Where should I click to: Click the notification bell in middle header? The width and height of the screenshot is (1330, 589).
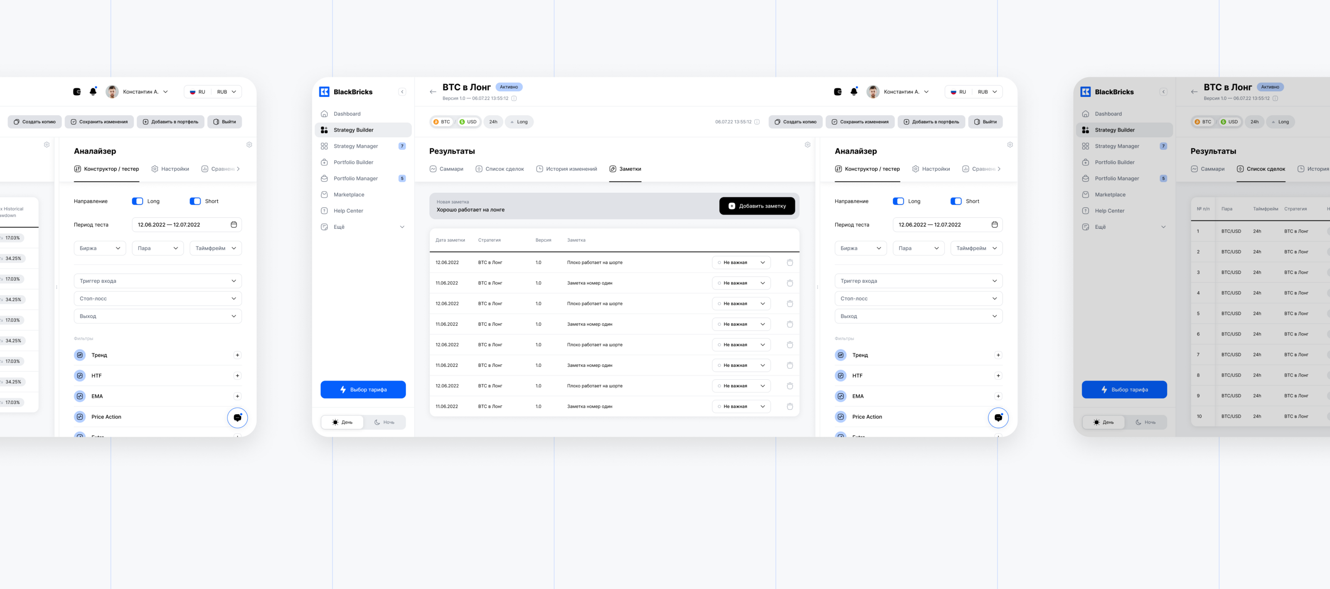click(x=853, y=91)
